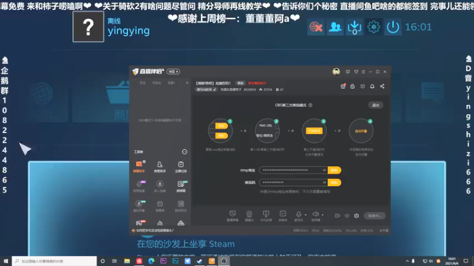Open purple-badge tool at second toolbox row start
The image size is (474, 266).
click(139, 186)
